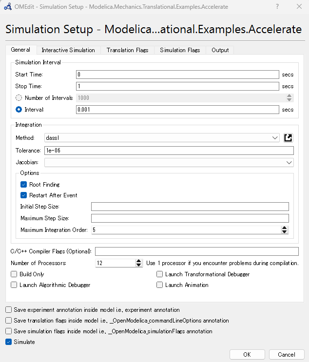This screenshot has height=362, width=309.
Task: Decrease Maximum Integration Order value
Action: coord(284,231)
